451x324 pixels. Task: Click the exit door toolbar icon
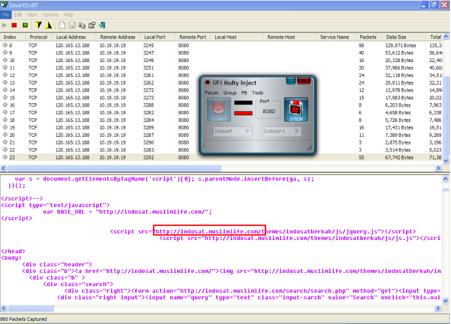[x=102, y=25]
